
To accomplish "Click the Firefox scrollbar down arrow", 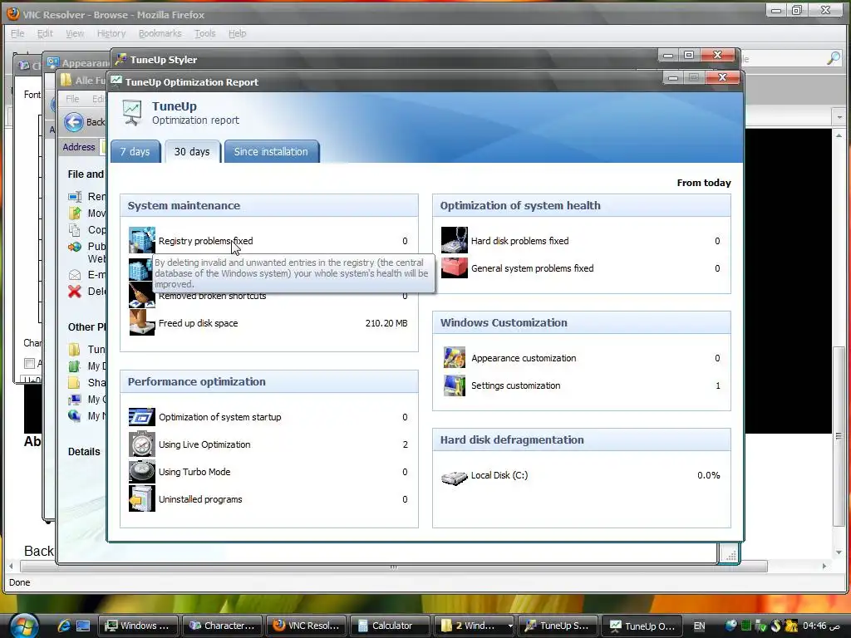I will tap(839, 552).
